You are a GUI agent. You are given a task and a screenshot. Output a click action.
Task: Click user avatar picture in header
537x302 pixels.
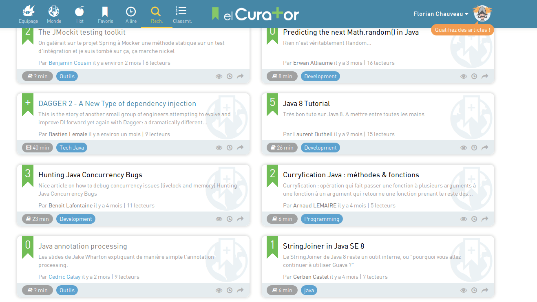(x=482, y=14)
